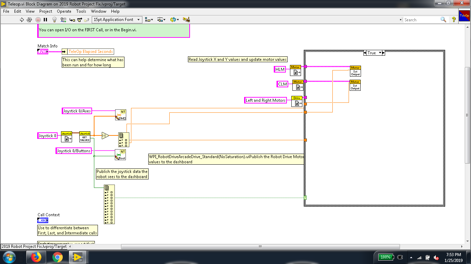The width and height of the screenshot is (471, 264).
Task: Open context help with the question mark
Action: (x=454, y=20)
